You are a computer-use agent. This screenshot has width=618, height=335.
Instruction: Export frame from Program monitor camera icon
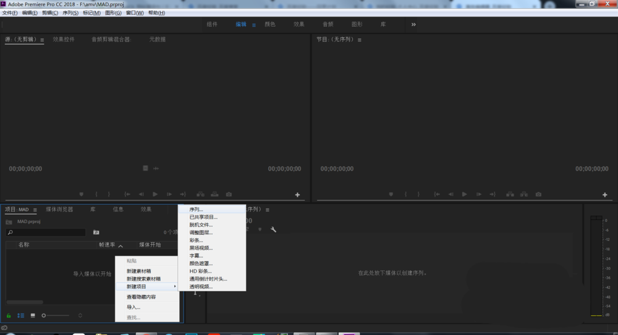tap(538, 194)
